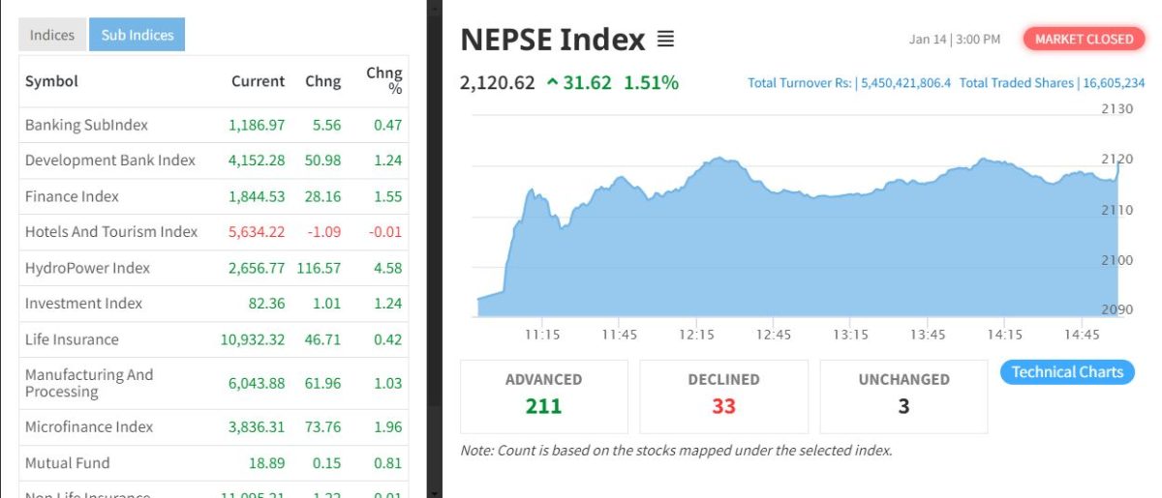Sort table by Symbol column header

point(51,81)
